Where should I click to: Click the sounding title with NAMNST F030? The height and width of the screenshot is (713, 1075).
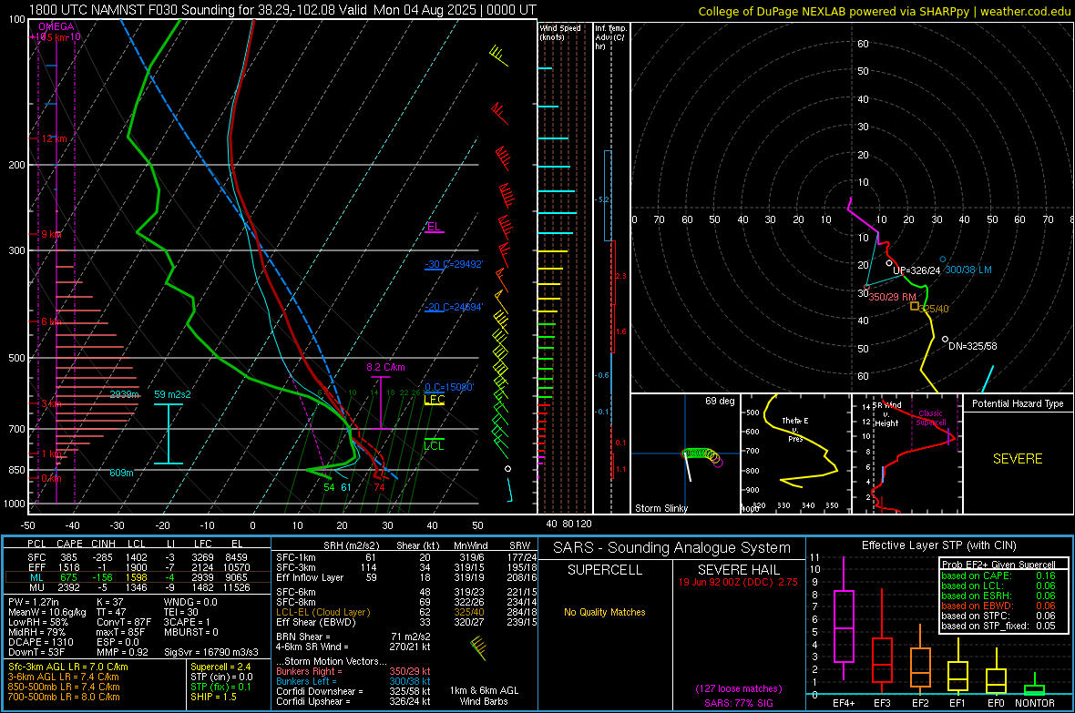[282, 10]
